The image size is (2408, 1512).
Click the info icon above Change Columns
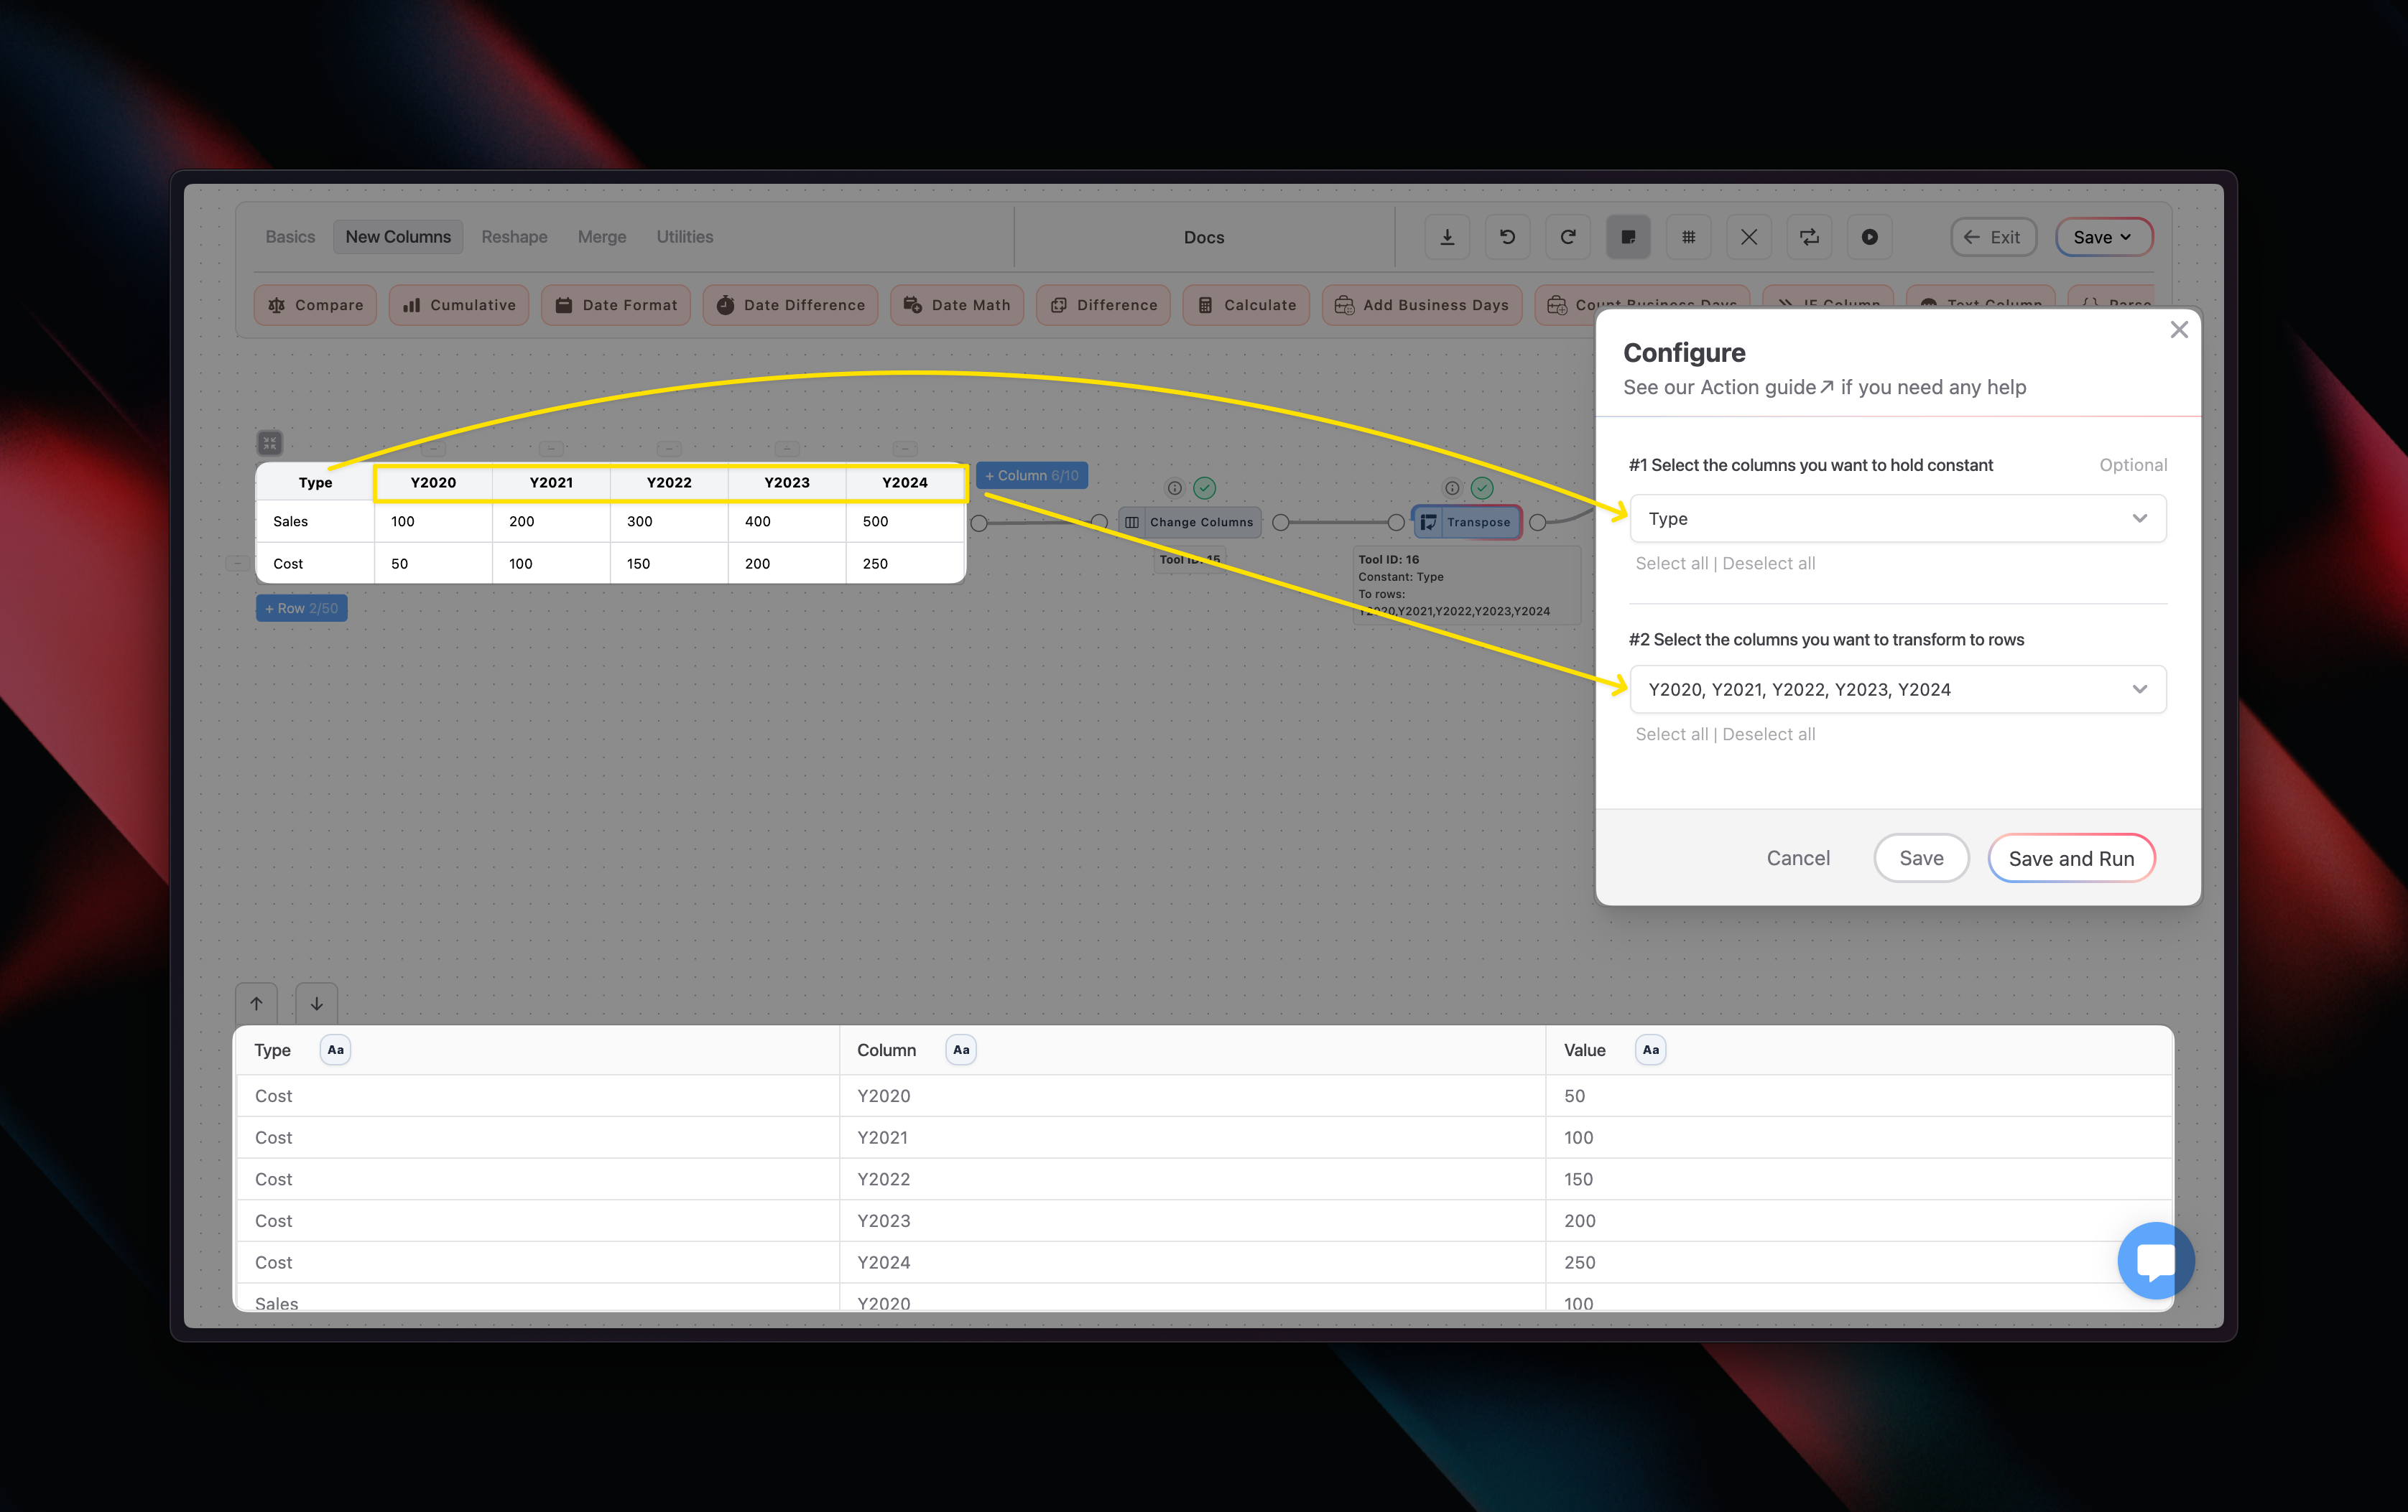tap(1175, 489)
